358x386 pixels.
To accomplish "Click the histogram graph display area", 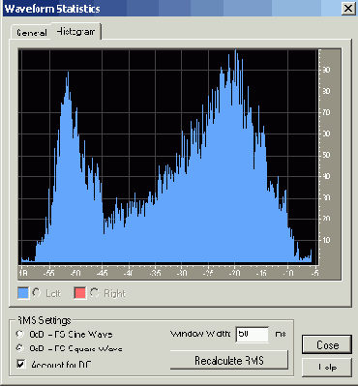I will 168,156.
